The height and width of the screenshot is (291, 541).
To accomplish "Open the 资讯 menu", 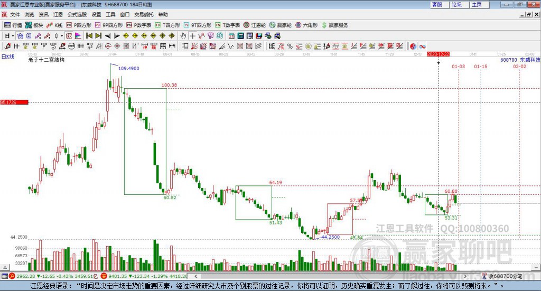I will coord(43,14).
